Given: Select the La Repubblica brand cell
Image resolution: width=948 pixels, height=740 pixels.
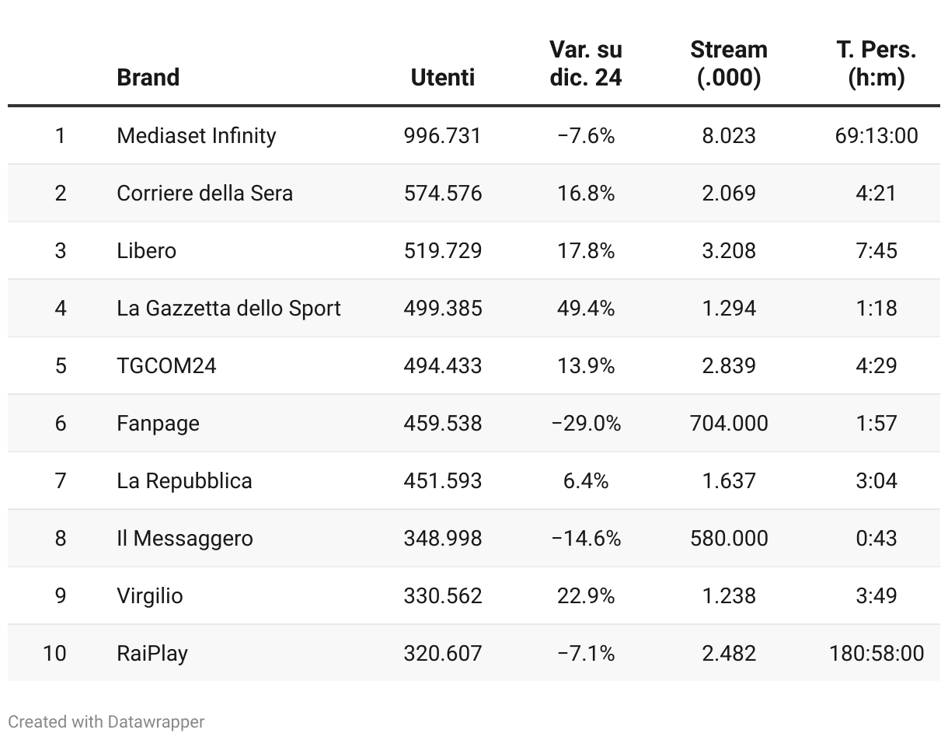Looking at the screenshot, I should [185, 480].
